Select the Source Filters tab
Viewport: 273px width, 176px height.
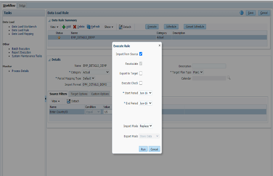58,94
